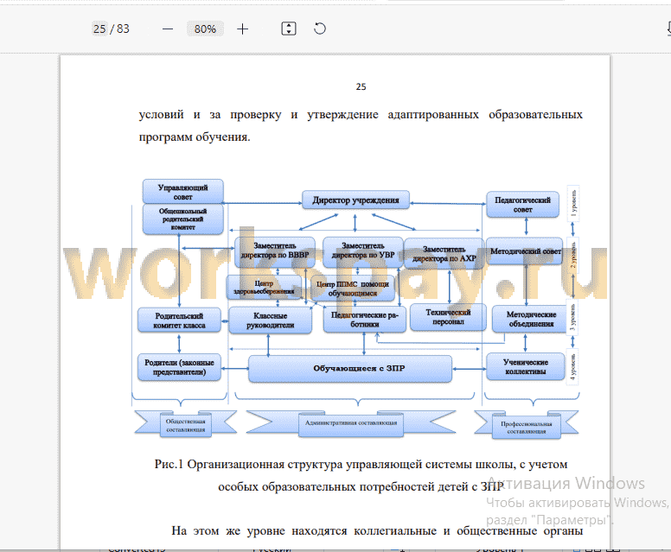The height and width of the screenshot is (552, 671).
Task: Click the total page count 83
Action: tap(124, 29)
